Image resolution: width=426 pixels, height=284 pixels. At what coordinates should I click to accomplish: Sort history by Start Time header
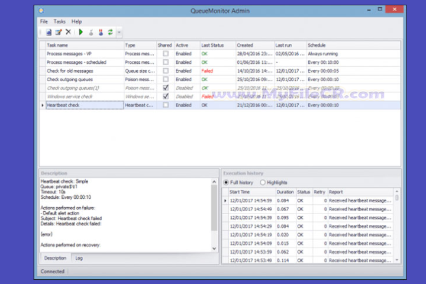click(x=252, y=192)
